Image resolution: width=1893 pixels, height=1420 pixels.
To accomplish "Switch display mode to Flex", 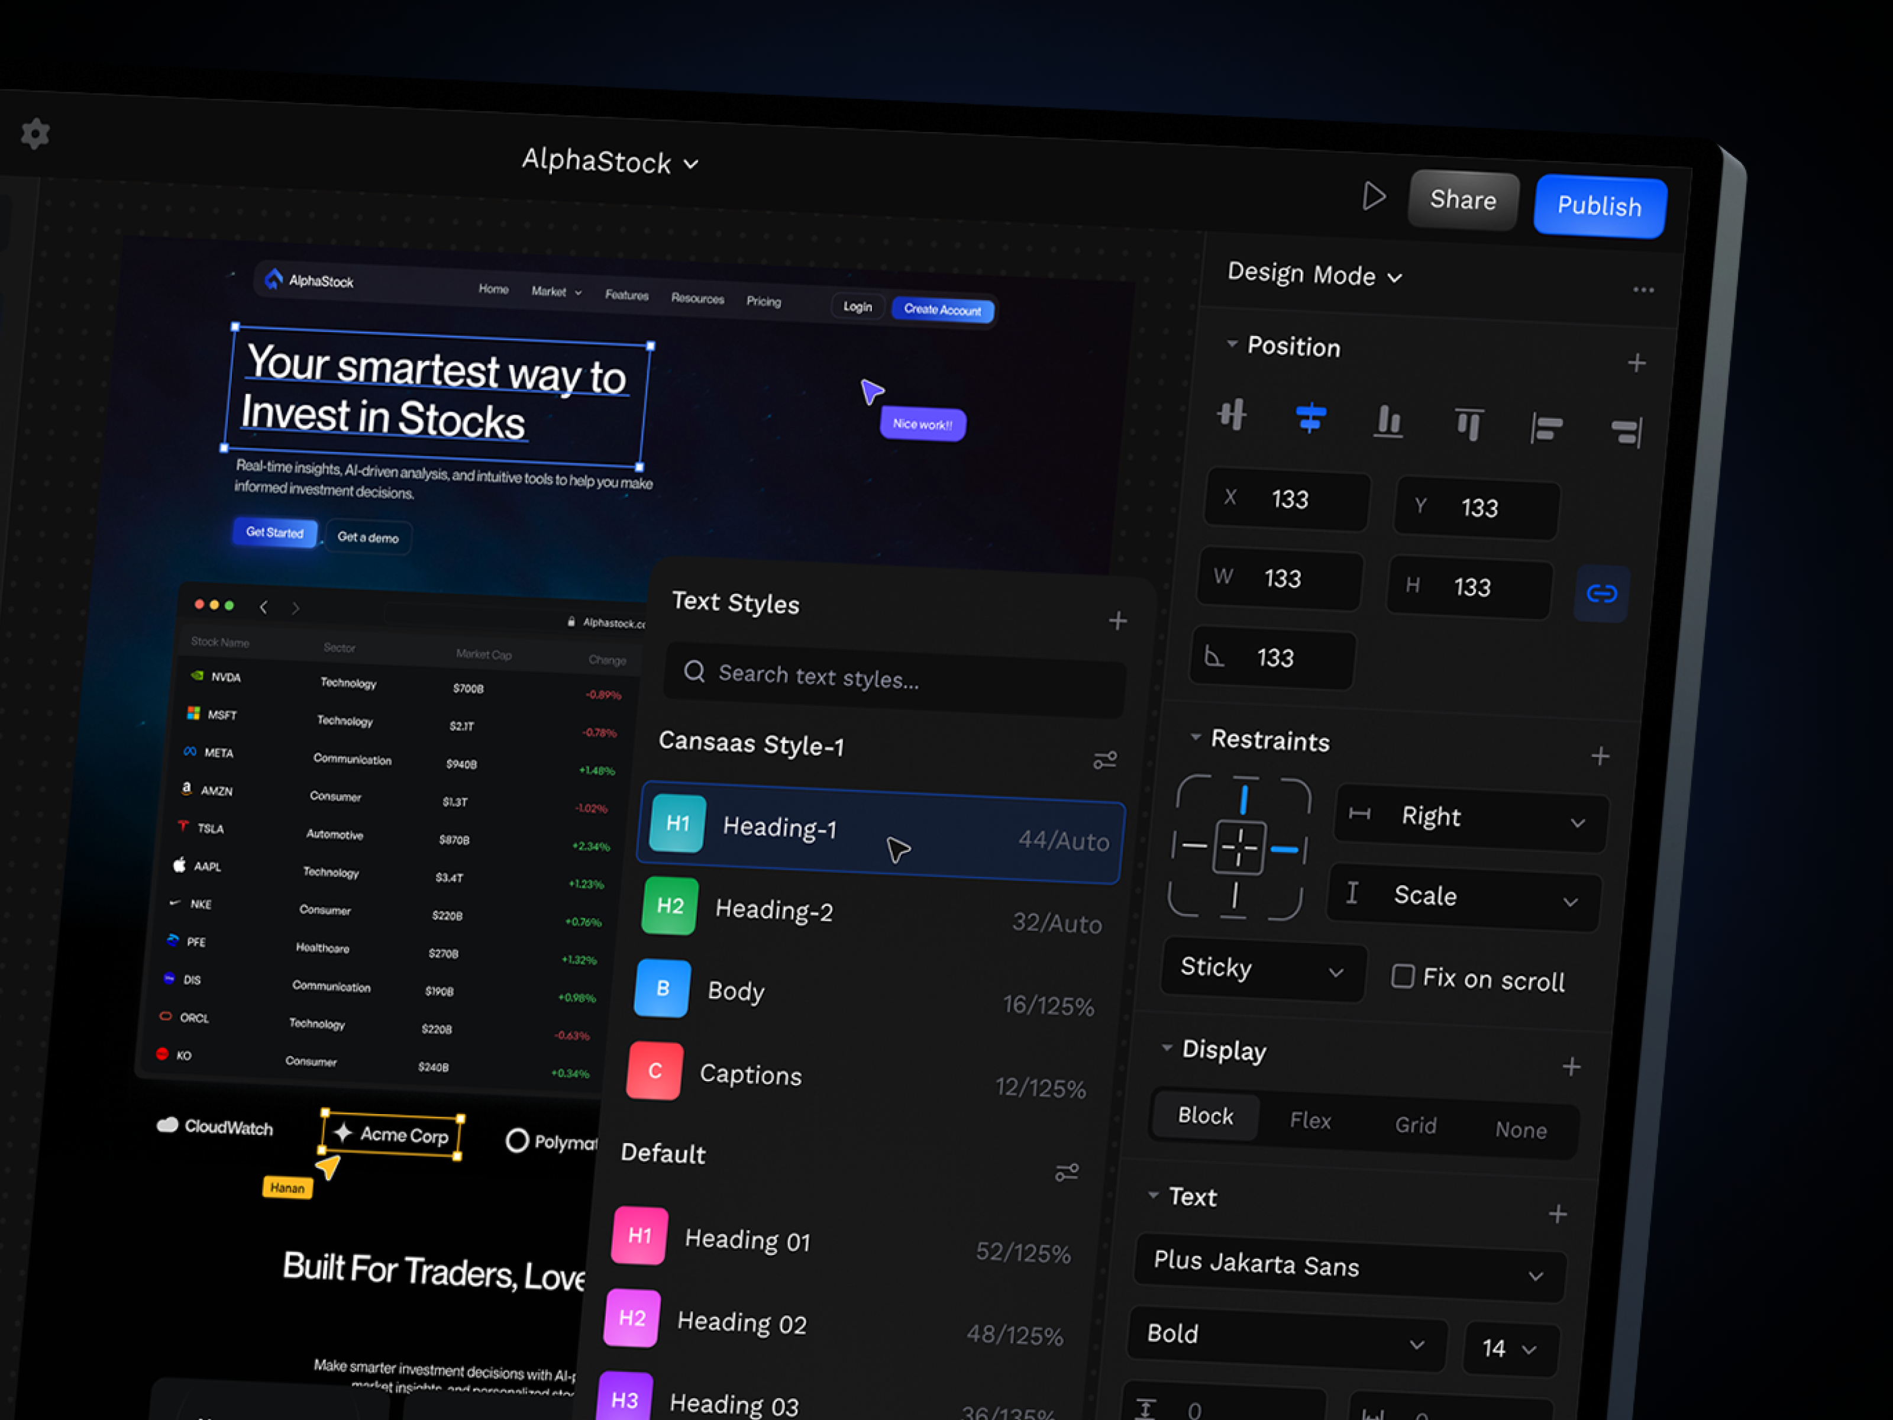I will [1310, 1119].
